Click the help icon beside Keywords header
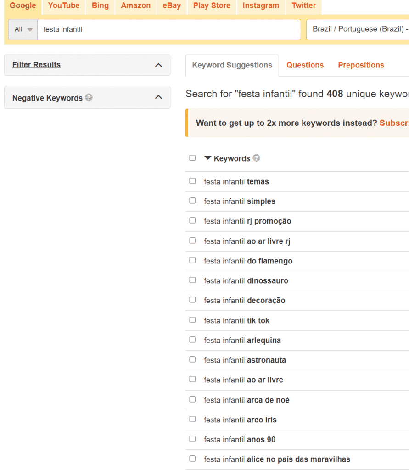This screenshot has width=409, height=470. pos(257,158)
